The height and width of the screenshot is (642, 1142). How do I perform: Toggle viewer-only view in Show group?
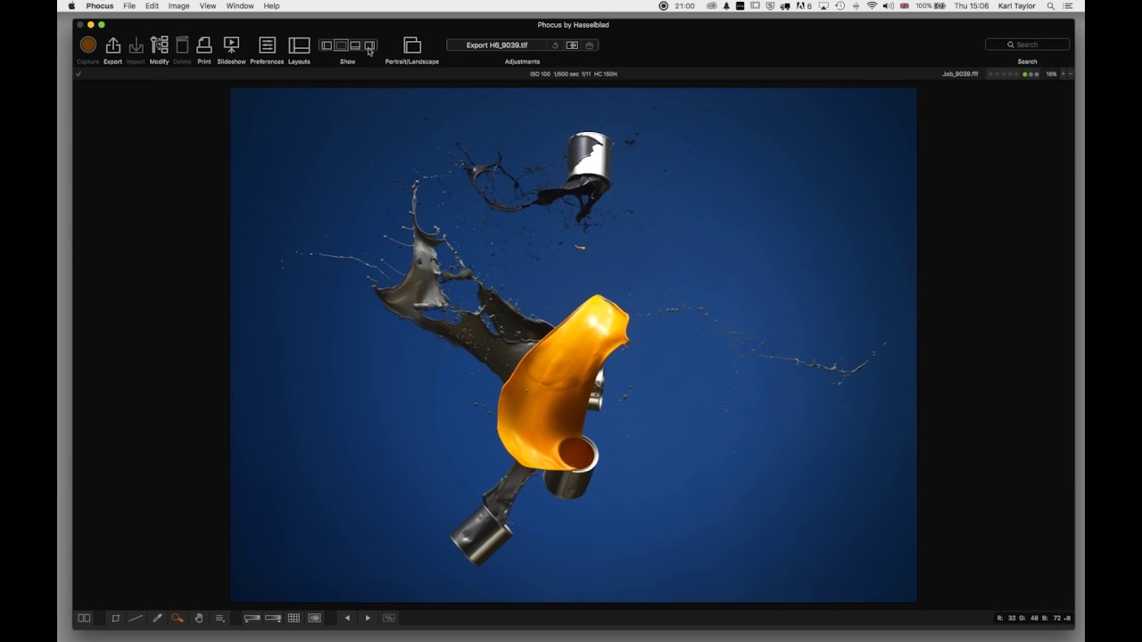click(x=341, y=45)
